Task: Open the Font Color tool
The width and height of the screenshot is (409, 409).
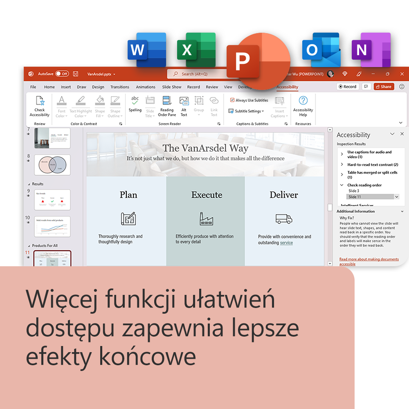Action: pos(62,108)
